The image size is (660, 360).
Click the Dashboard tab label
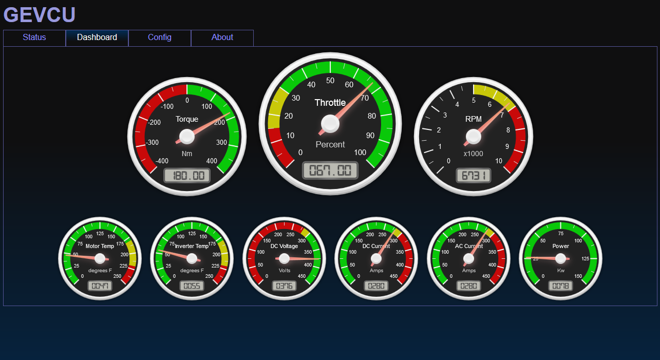coord(97,37)
